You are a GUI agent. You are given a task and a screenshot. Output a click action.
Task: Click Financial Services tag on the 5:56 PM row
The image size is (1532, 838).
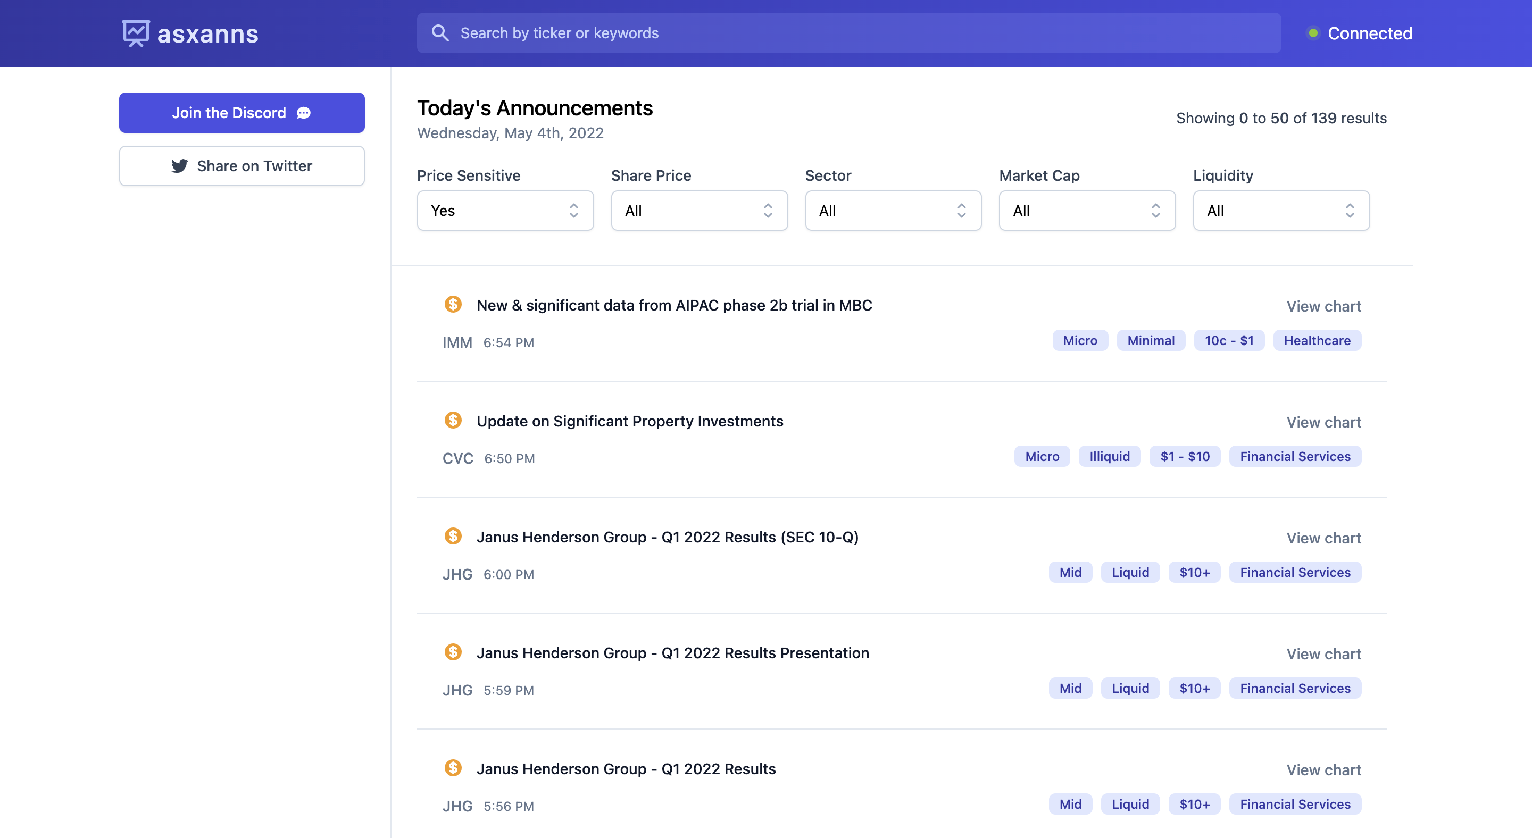point(1295,804)
